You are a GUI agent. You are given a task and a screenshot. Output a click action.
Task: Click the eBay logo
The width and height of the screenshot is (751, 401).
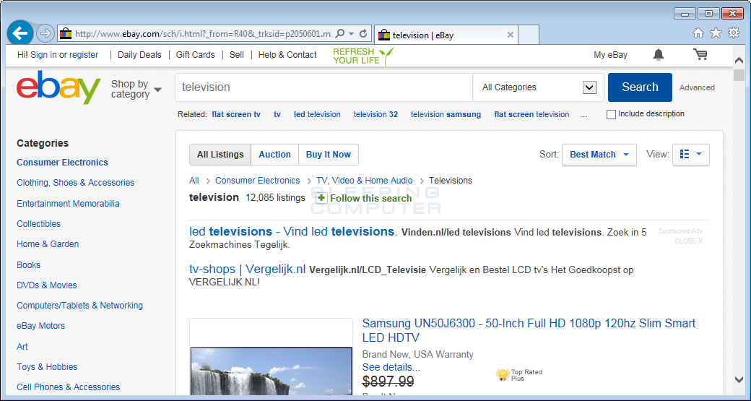point(58,87)
